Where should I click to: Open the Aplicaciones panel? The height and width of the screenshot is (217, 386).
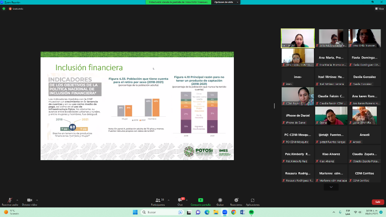point(252,201)
